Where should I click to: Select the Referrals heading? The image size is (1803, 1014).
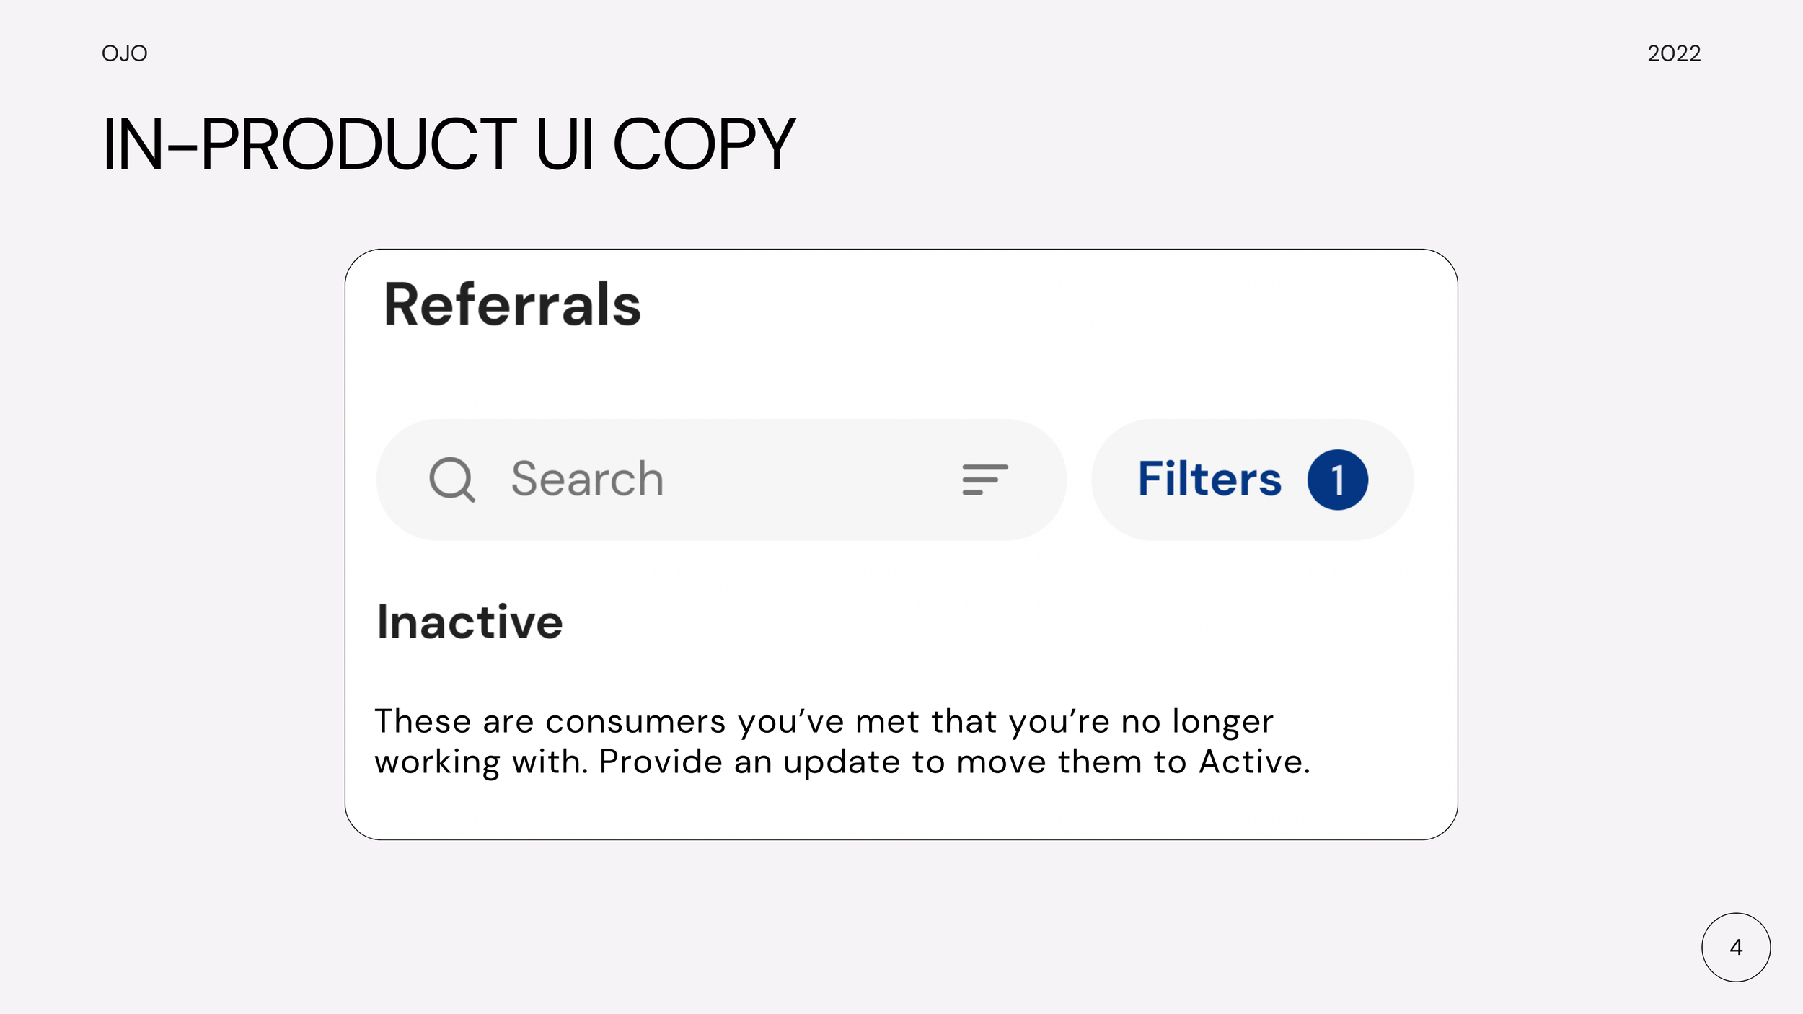[513, 305]
